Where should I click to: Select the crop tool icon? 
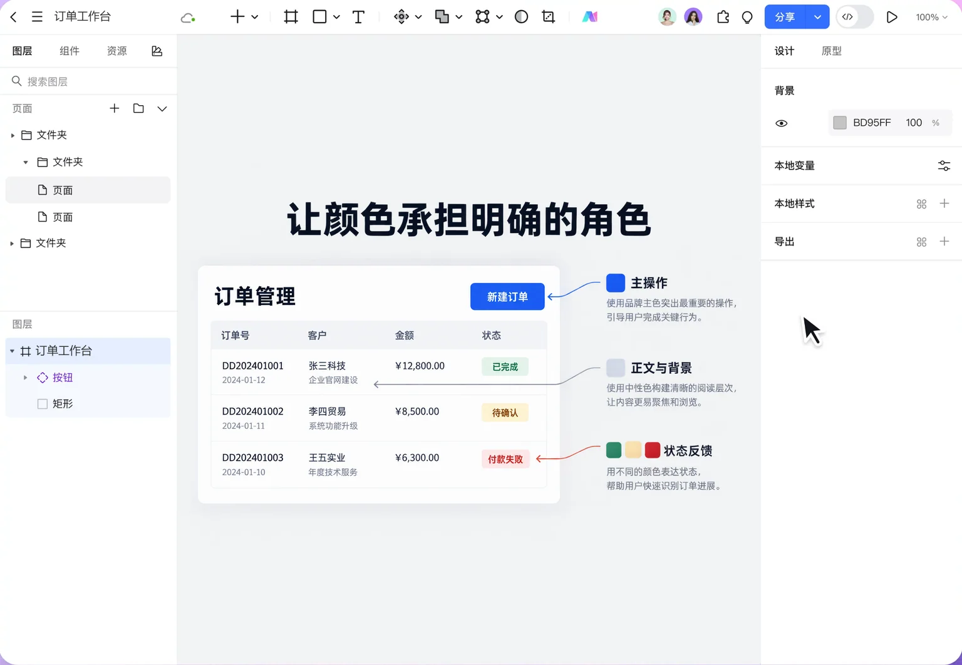(x=549, y=17)
